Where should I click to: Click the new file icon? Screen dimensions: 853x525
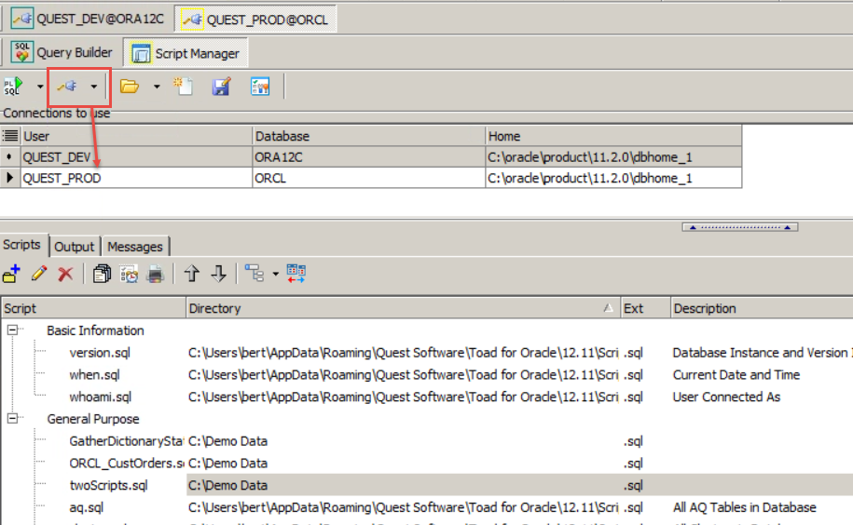[183, 87]
